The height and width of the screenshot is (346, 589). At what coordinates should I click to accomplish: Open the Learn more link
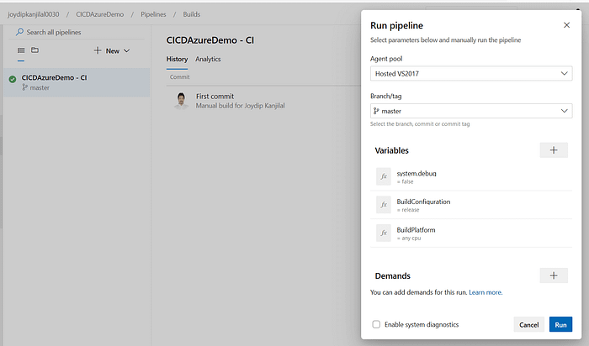486,292
